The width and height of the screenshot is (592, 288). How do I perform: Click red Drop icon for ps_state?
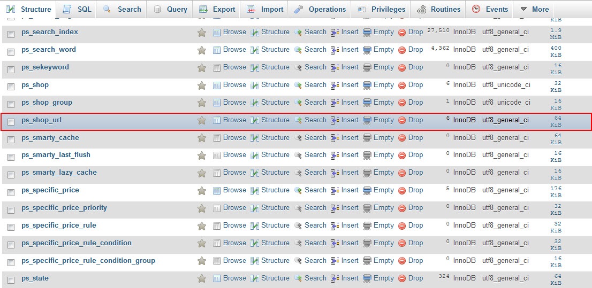[402, 278]
